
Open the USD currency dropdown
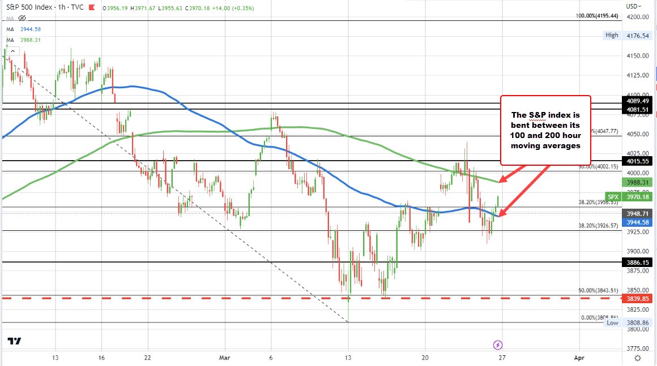point(633,6)
